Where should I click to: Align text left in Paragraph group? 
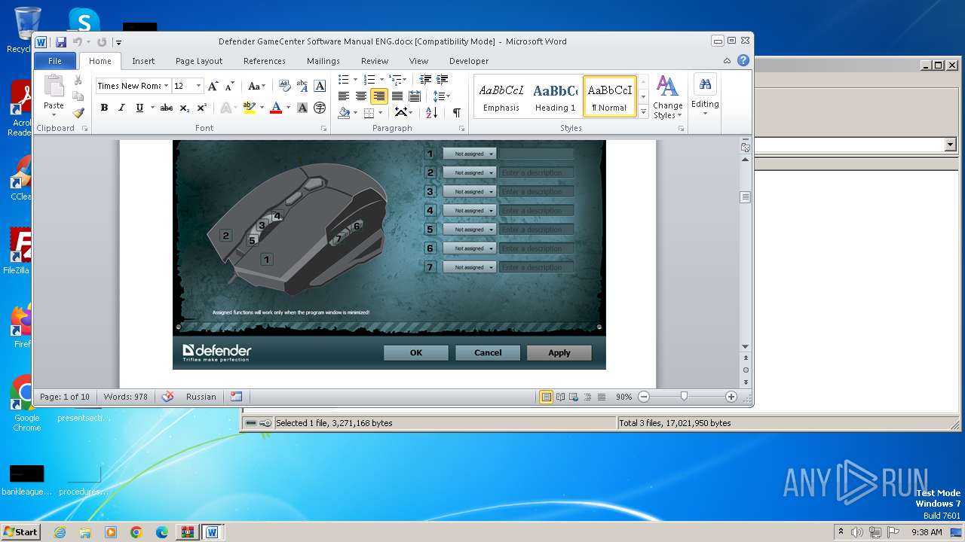(344, 96)
